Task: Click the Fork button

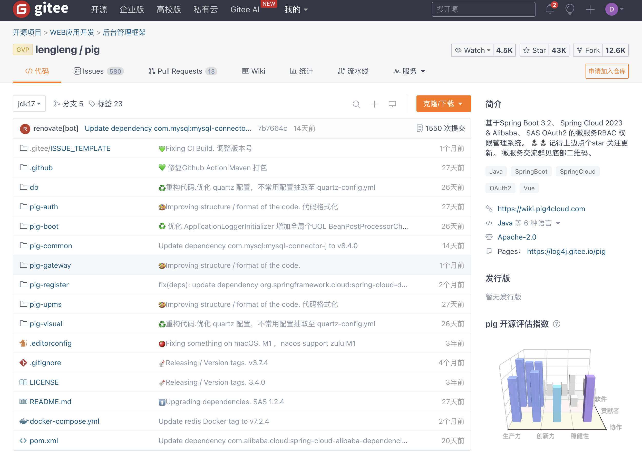Action: [x=588, y=50]
